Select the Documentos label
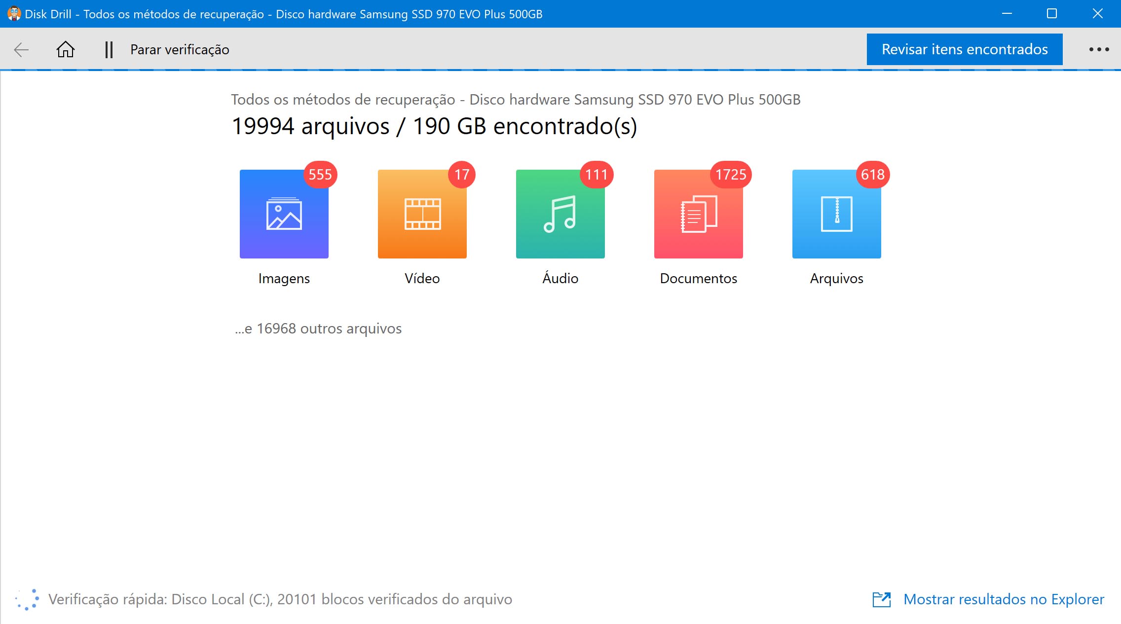This screenshot has width=1121, height=624. 699,278
